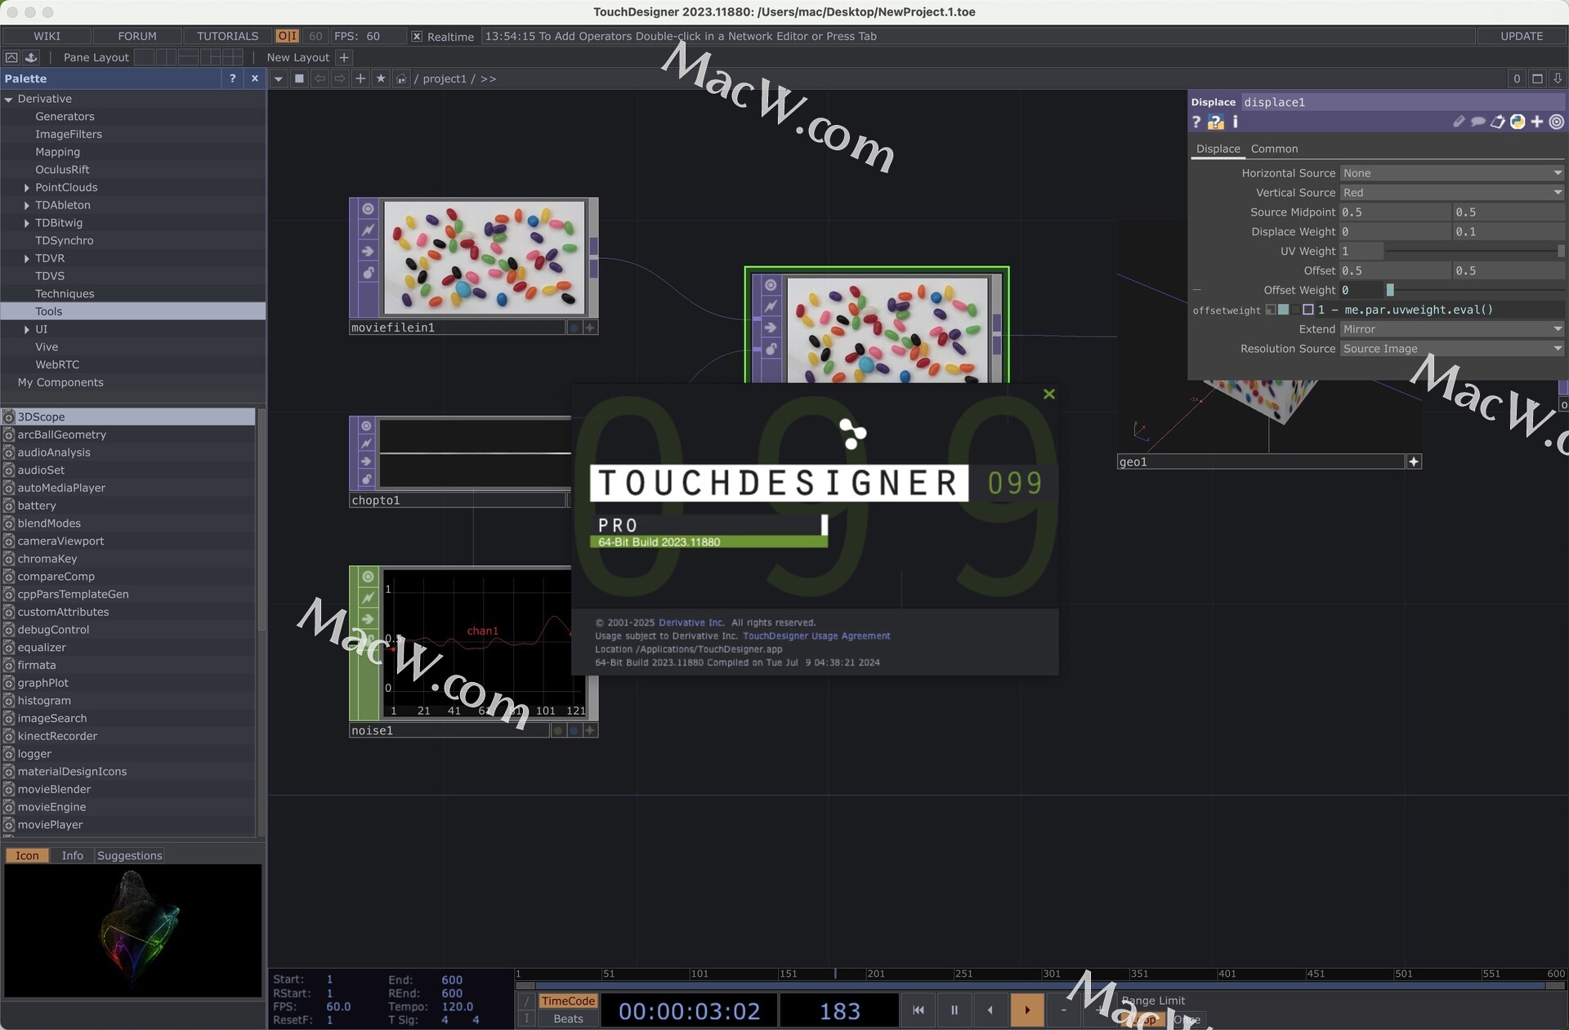1569x1030 pixels.
Task: Click the upload arrow icon beside Pane Layout
Action: point(31,57)
